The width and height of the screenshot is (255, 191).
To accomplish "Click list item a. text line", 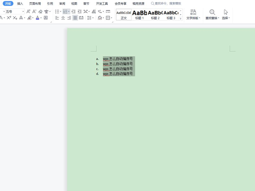I will pos(118,59).
